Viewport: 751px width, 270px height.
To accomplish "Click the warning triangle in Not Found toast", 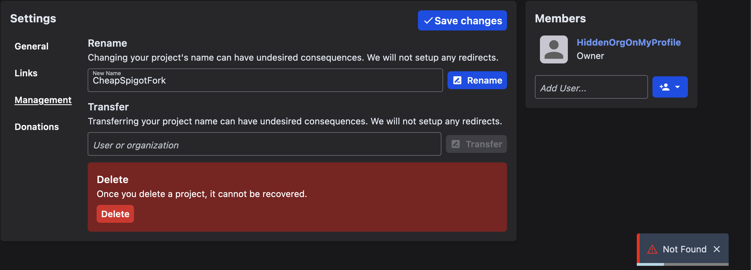I will point(653,249).
